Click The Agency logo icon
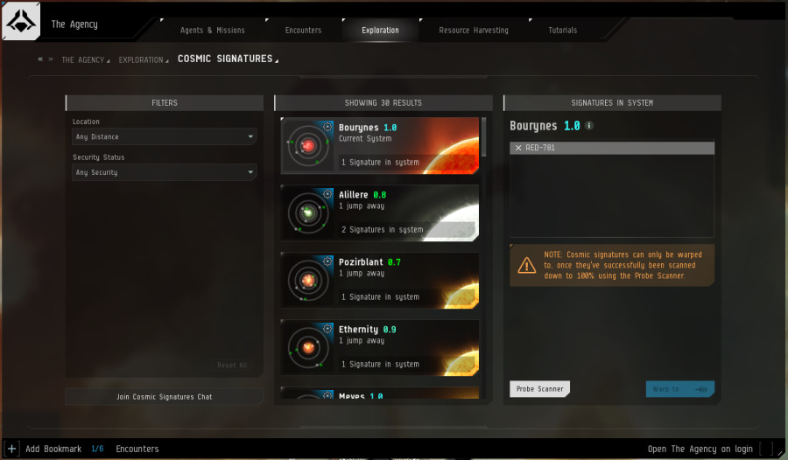The image size is (788, 460). coord(21,22)
